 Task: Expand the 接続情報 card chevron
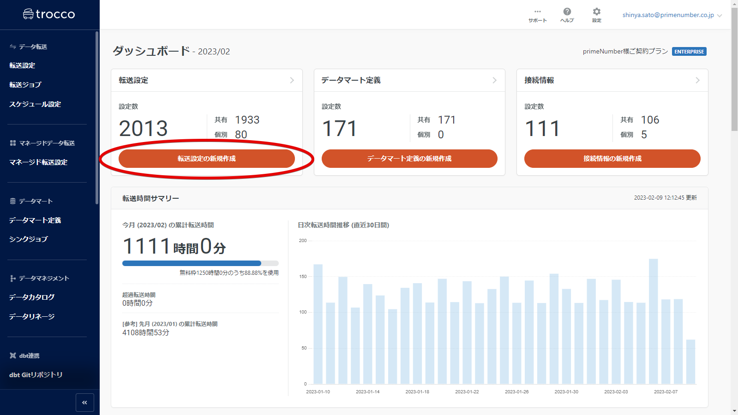(x=697, y=80)
